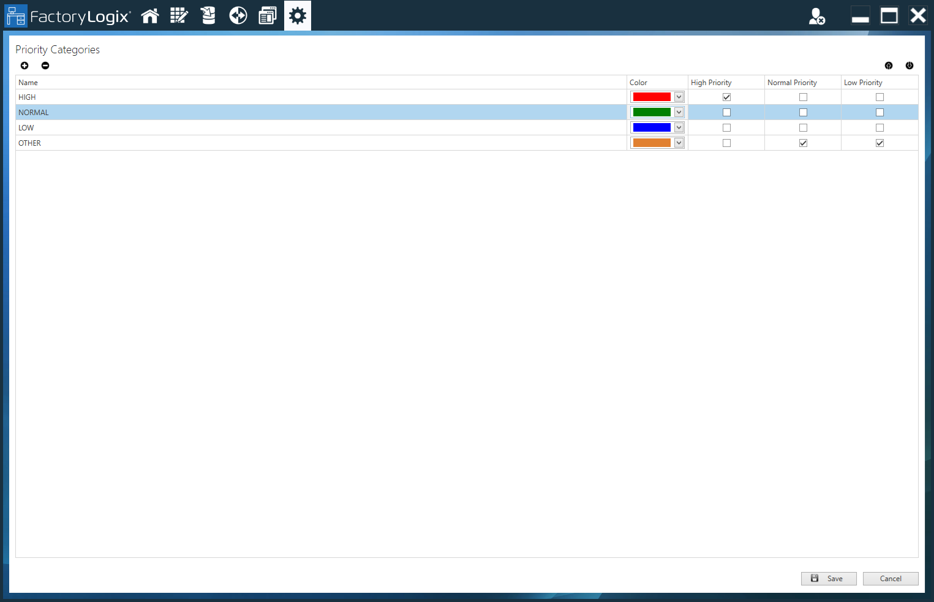Open the color dropdown for HIGH category

679,96
